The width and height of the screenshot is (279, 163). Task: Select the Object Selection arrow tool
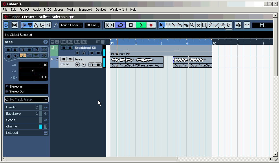pyautogui.click(x=161, y=25)
